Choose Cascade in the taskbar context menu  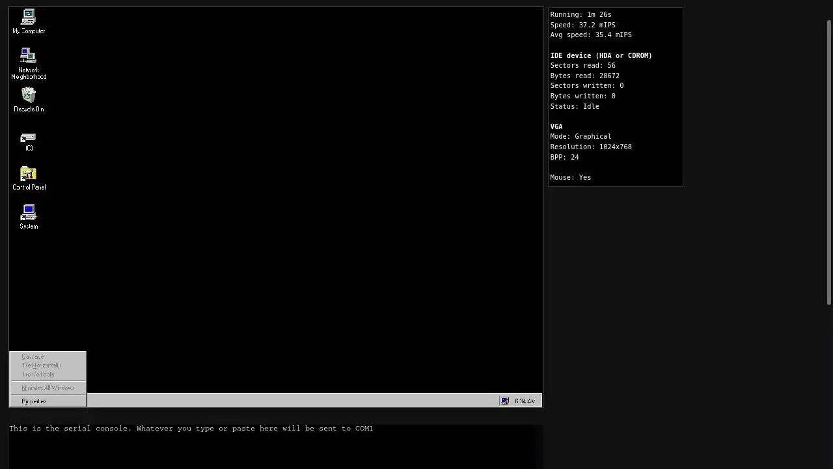48,357
